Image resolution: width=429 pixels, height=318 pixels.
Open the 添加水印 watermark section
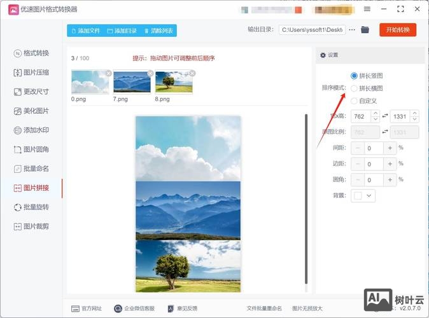click(31, 130)
